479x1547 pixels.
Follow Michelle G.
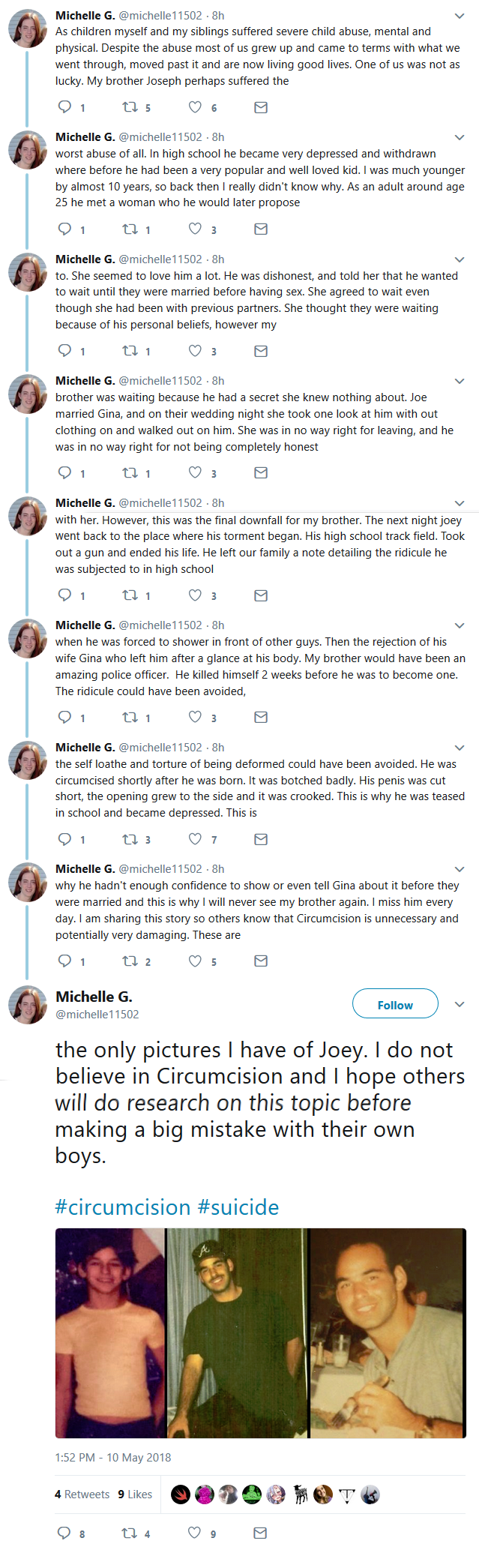[395, 1005]
